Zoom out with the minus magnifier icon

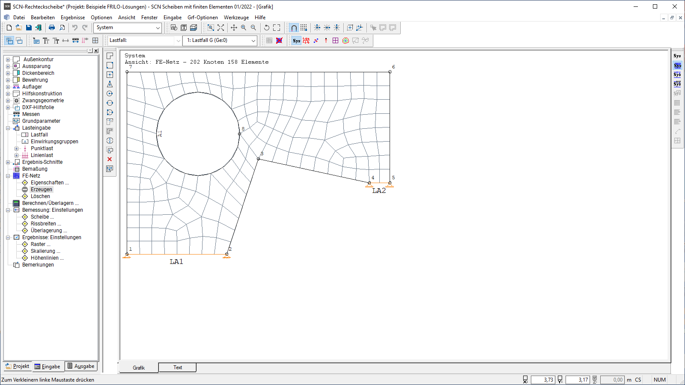pos(253,27)
